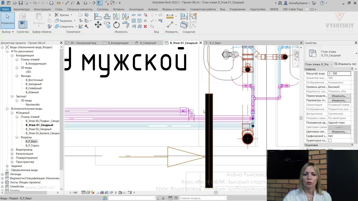Collapse the Подложка section in properties
Screen dimensions: 358x201
352,145
